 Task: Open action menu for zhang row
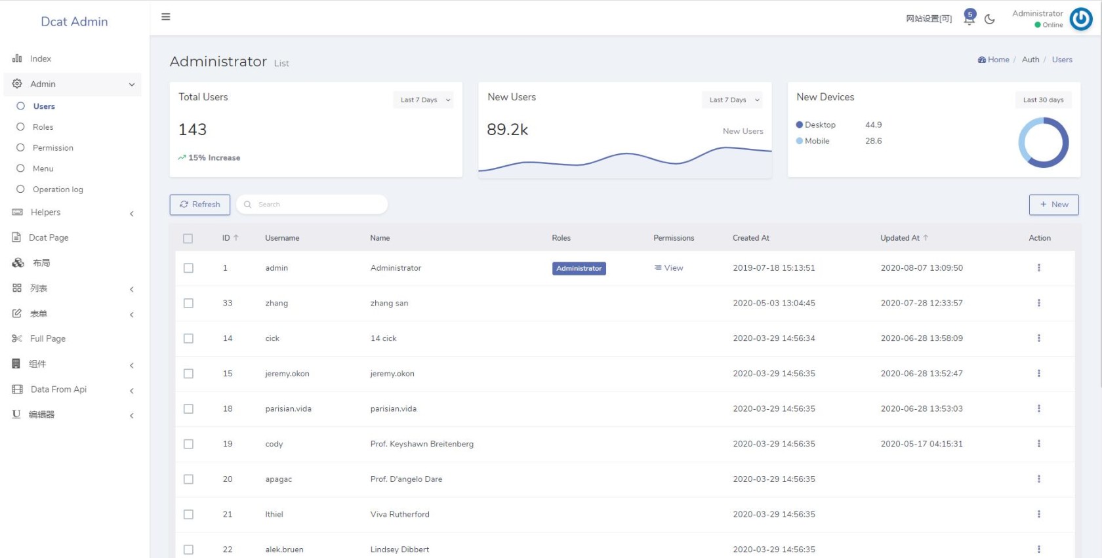point(1038,303)
